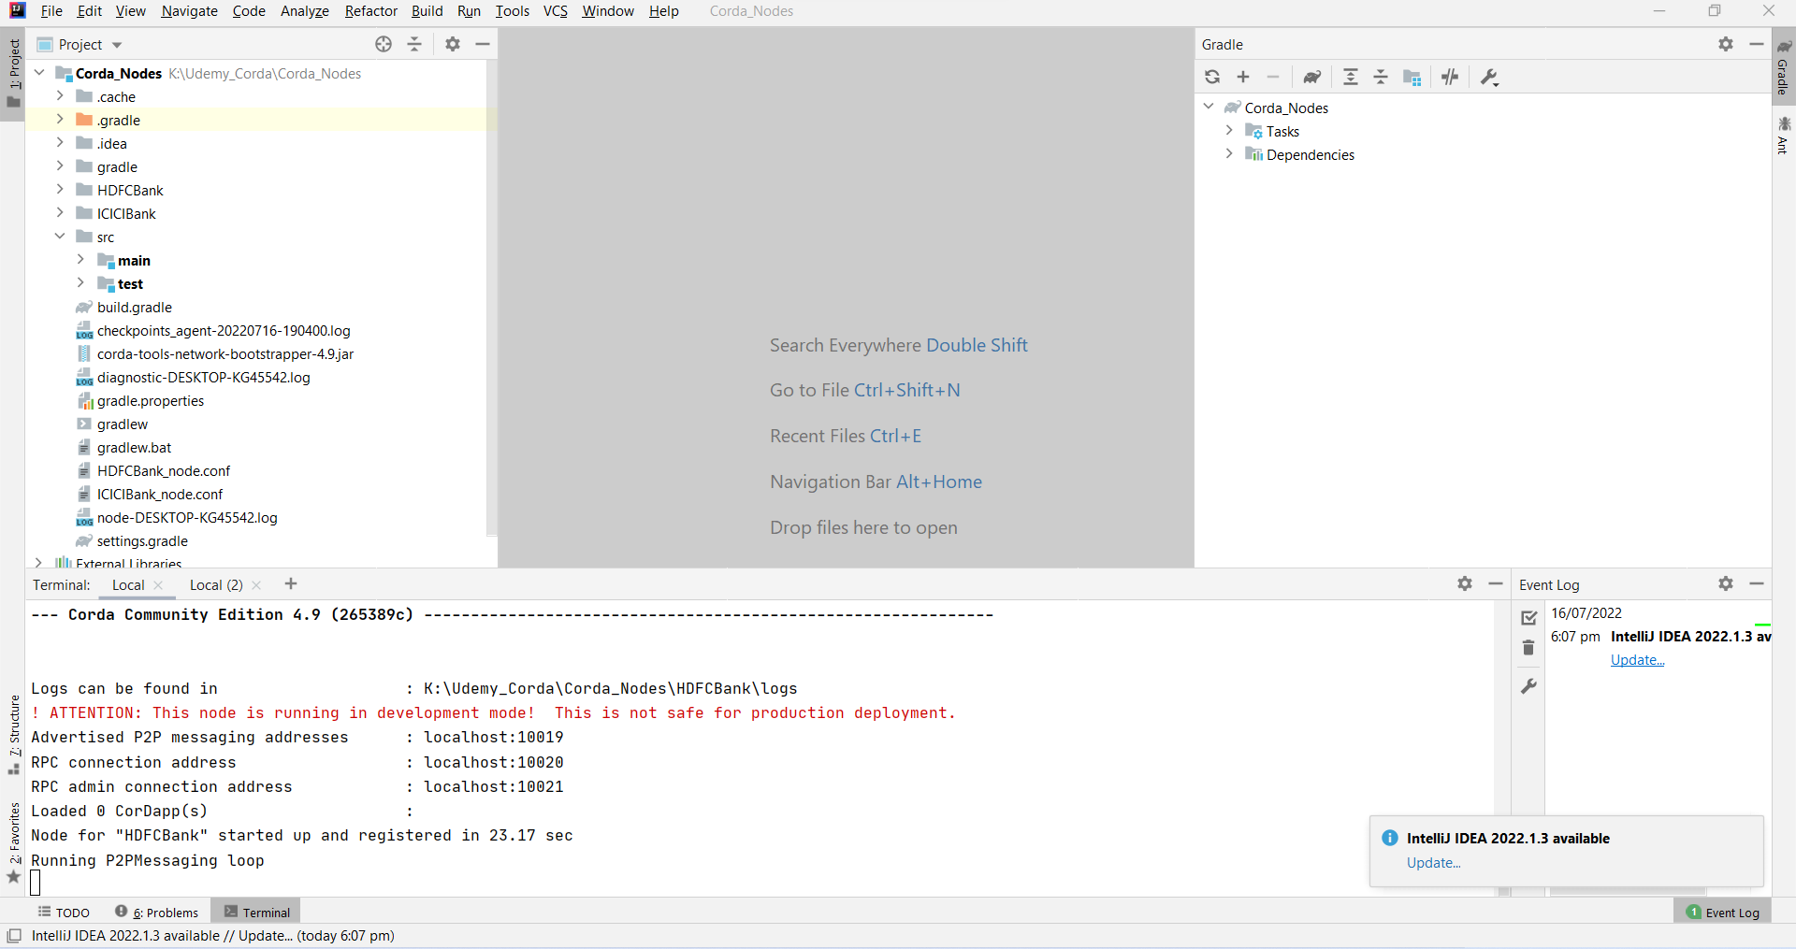Image resolution: width=1796 pixels, height=949 pixels.
Task: Expand the main source folder
Action: click(80, 259)
